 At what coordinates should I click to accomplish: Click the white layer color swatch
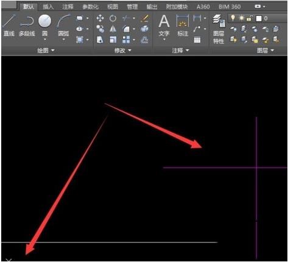[x=259, y=18]
